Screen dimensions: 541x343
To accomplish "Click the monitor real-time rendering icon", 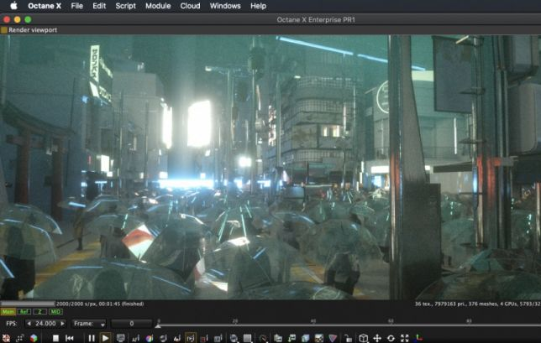I will pyautogui.click(x=121, y=338).
